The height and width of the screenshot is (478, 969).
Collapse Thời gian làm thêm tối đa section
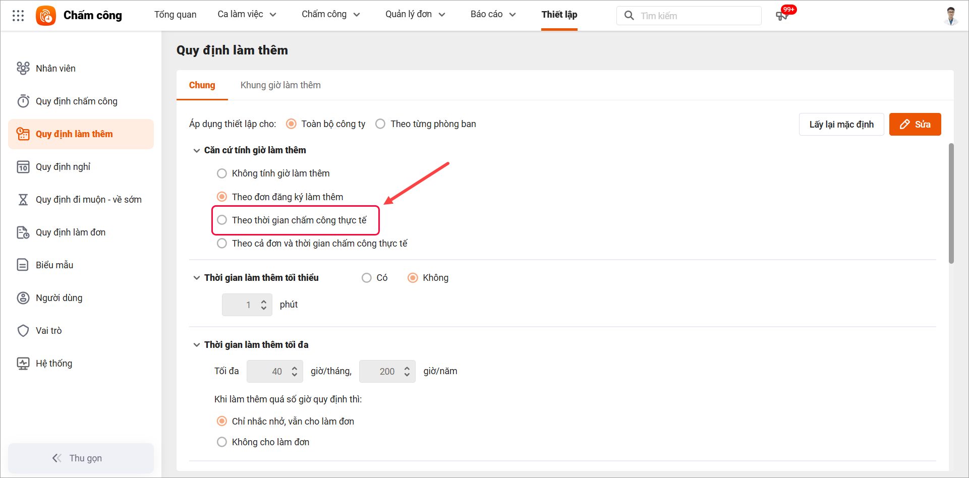coord(197,345)
